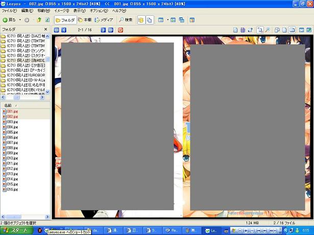The width and height of the screenshot is (314, 235).
Task: Click the red slideshow stop button
Action: (x=120, y=30)
